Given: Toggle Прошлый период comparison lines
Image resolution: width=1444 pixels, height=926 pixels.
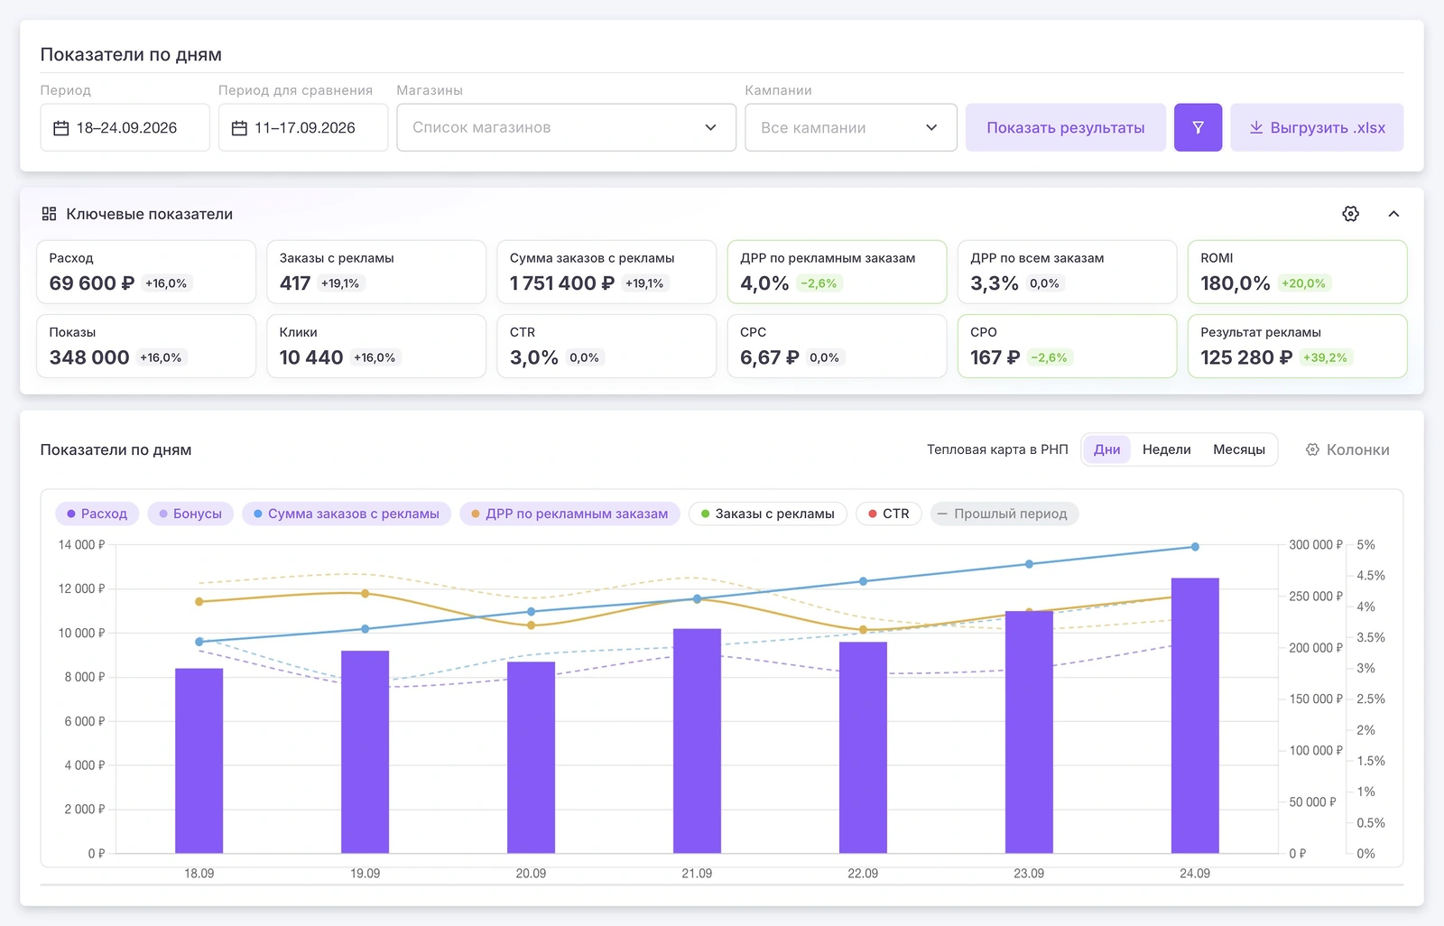Looking at the screenshot, I should pos(1004,514).
